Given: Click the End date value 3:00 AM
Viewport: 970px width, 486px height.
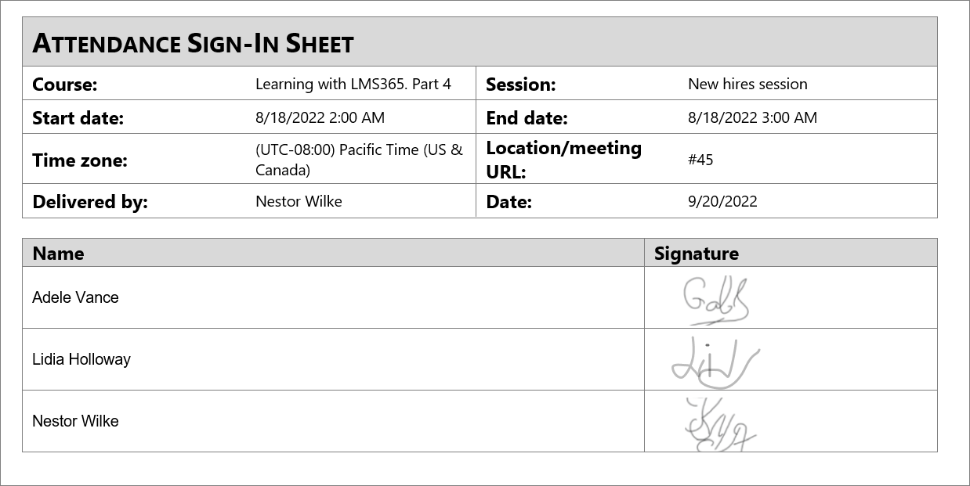Looking at the screenshot, I should 752,118.
